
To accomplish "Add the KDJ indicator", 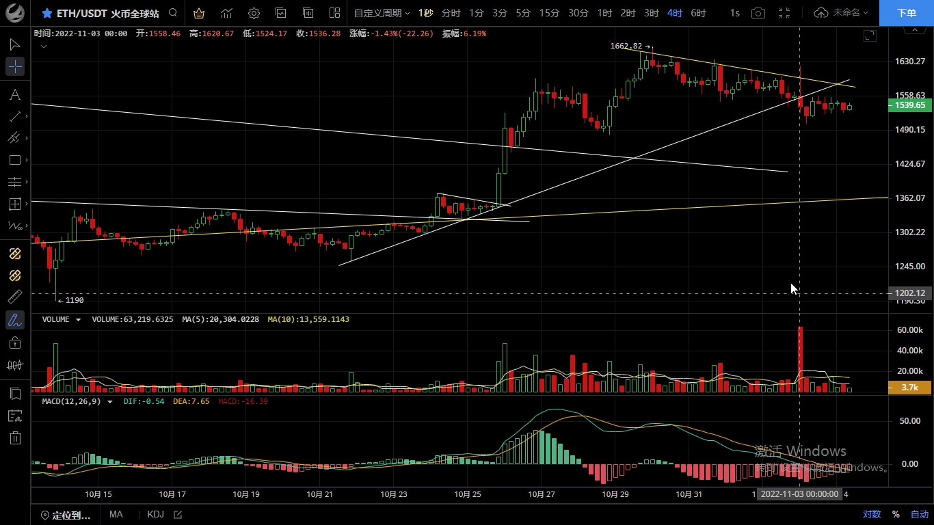I will (155, 514).
